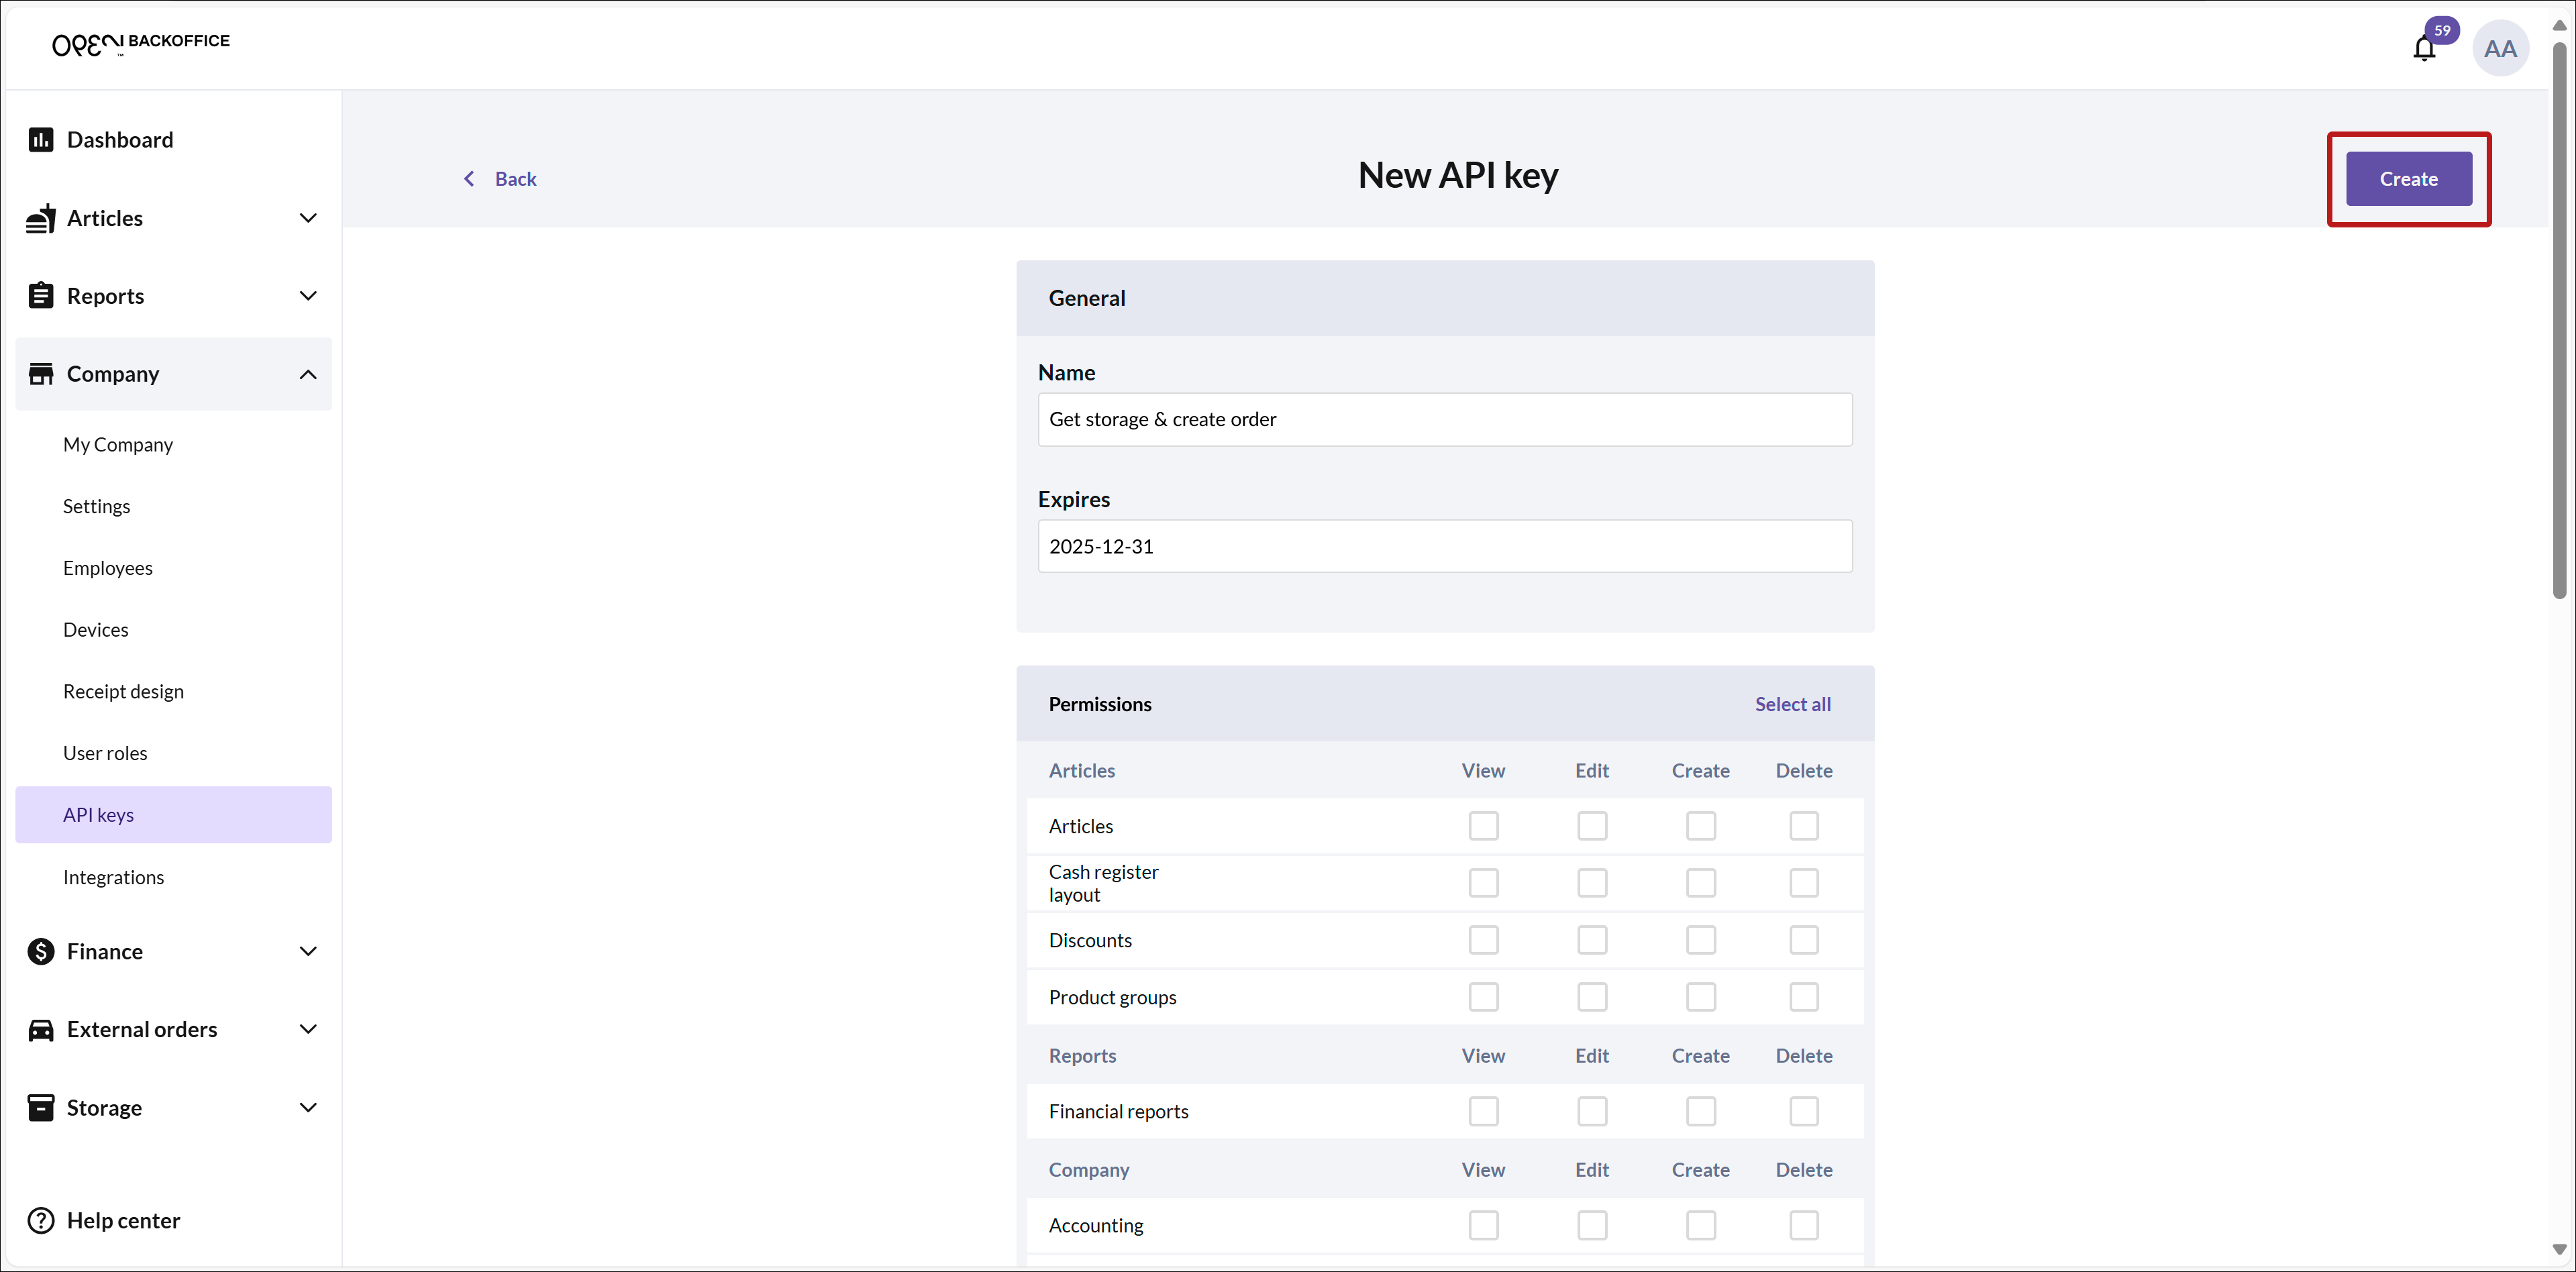The width and height of the screenshot is (2576, 1272).
Task: Click the Reports clipboard icon
Action: point(41,296)
